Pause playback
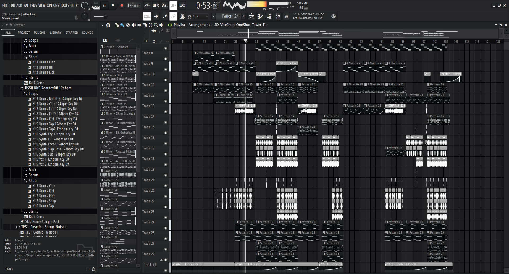Image resolution: width=509 pixels, height=274 pixels. pyautogui.click(x=105, y=6)
